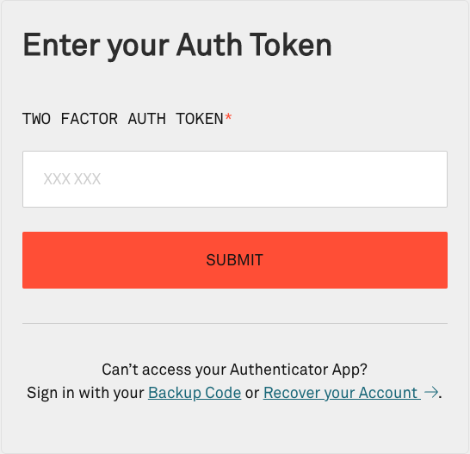This screenshot has width=470, height=454.
Task: Focus the two factor auth token field
Action: [235, 179]
